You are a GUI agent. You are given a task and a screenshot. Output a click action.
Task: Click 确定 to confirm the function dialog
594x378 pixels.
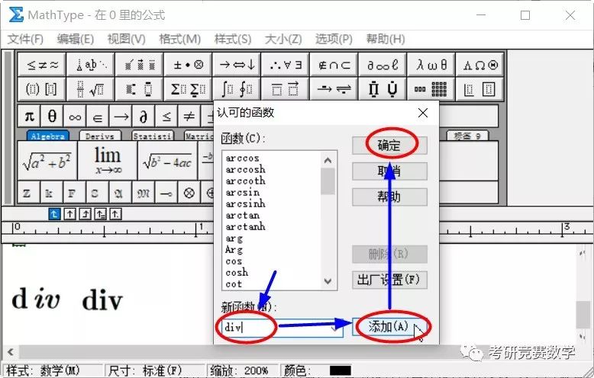coord(389,146)
